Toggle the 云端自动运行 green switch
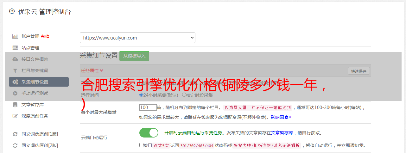The image size is (406, 153). [149, 133]
